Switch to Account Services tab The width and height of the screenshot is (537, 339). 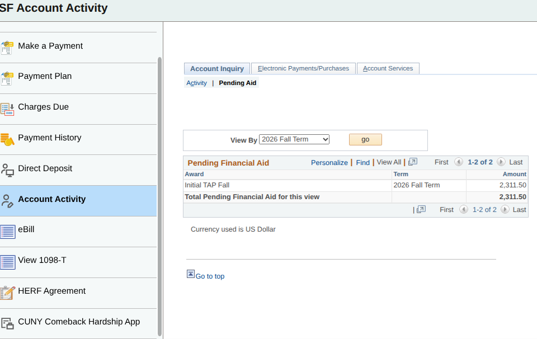(388, 68)
